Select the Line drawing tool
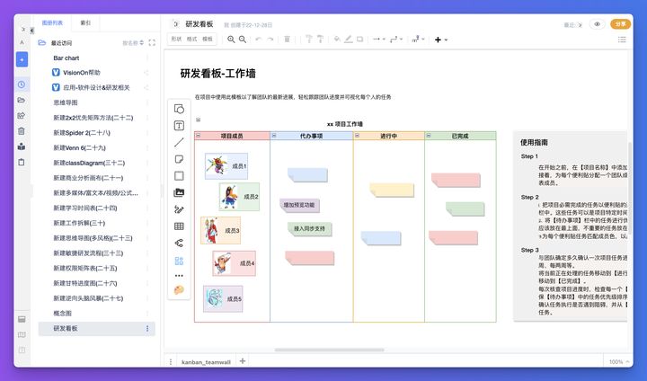647x381 pixels. pos(179,142)
